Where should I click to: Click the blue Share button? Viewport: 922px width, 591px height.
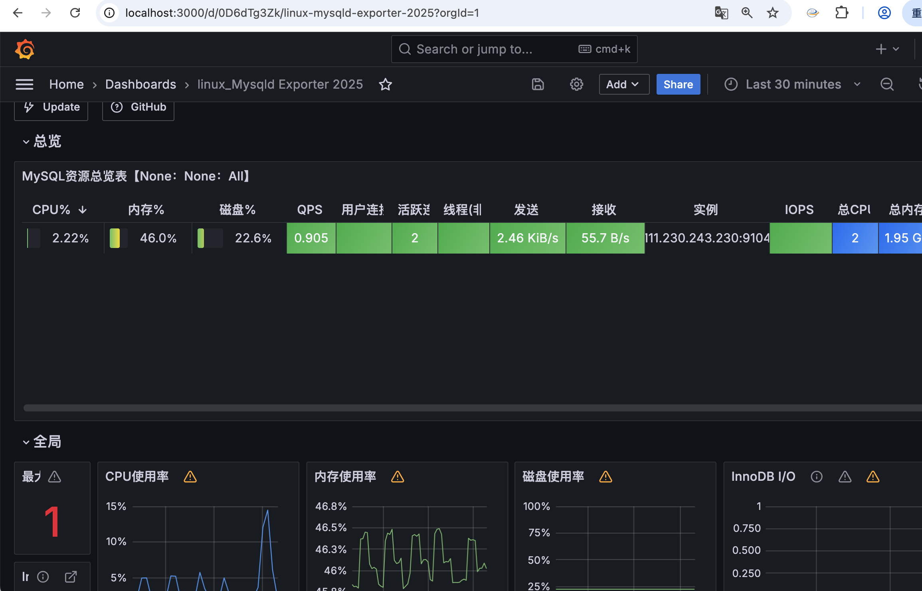(678, 84)
